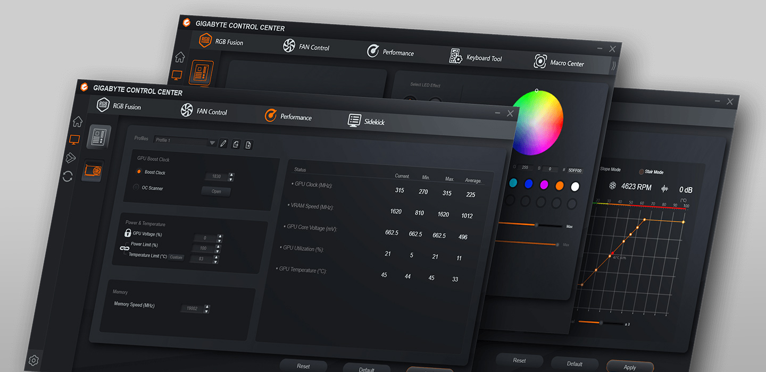Select the blue color swatch

click(x=528, y=183)
